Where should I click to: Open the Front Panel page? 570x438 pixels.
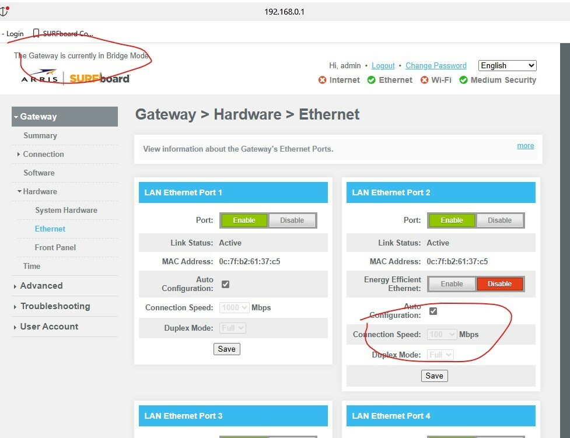pos(55,247)
